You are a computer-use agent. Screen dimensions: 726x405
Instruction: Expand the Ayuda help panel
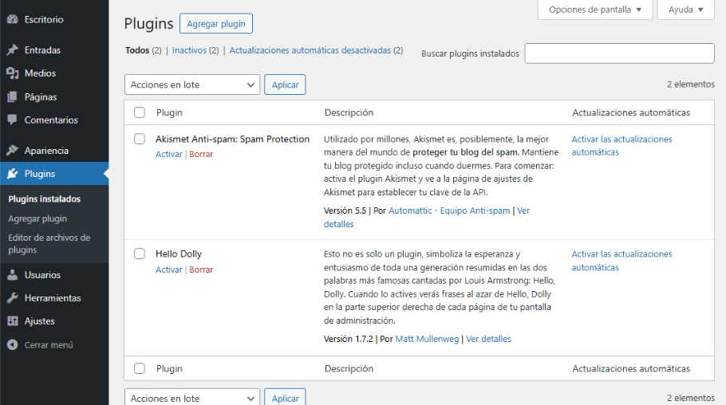pyautogui.click(x=685, y=10)
